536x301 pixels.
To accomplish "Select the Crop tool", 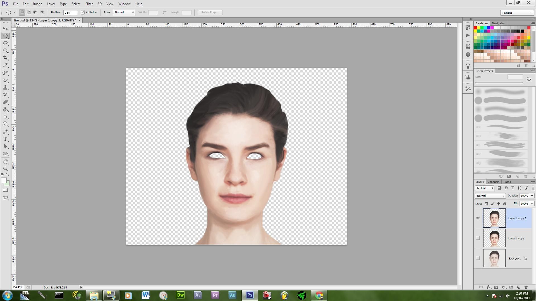I will click(5, 58).
